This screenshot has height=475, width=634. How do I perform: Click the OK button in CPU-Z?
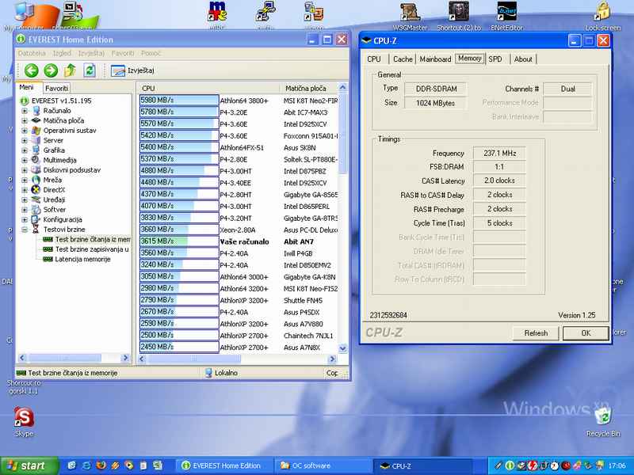586,333
